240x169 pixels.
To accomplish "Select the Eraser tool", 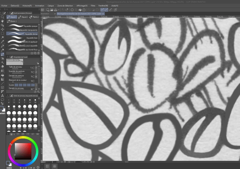I will pyautogui.click(x=2, y=67).
